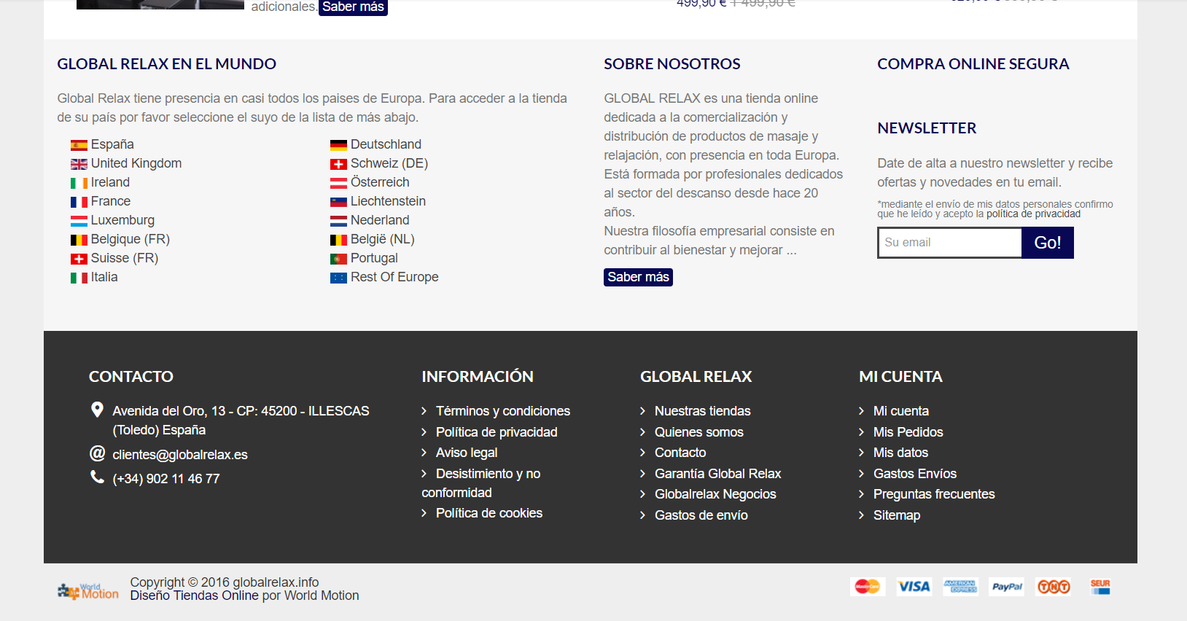Click the Österreich flag icon

click(x=338, y=183)
